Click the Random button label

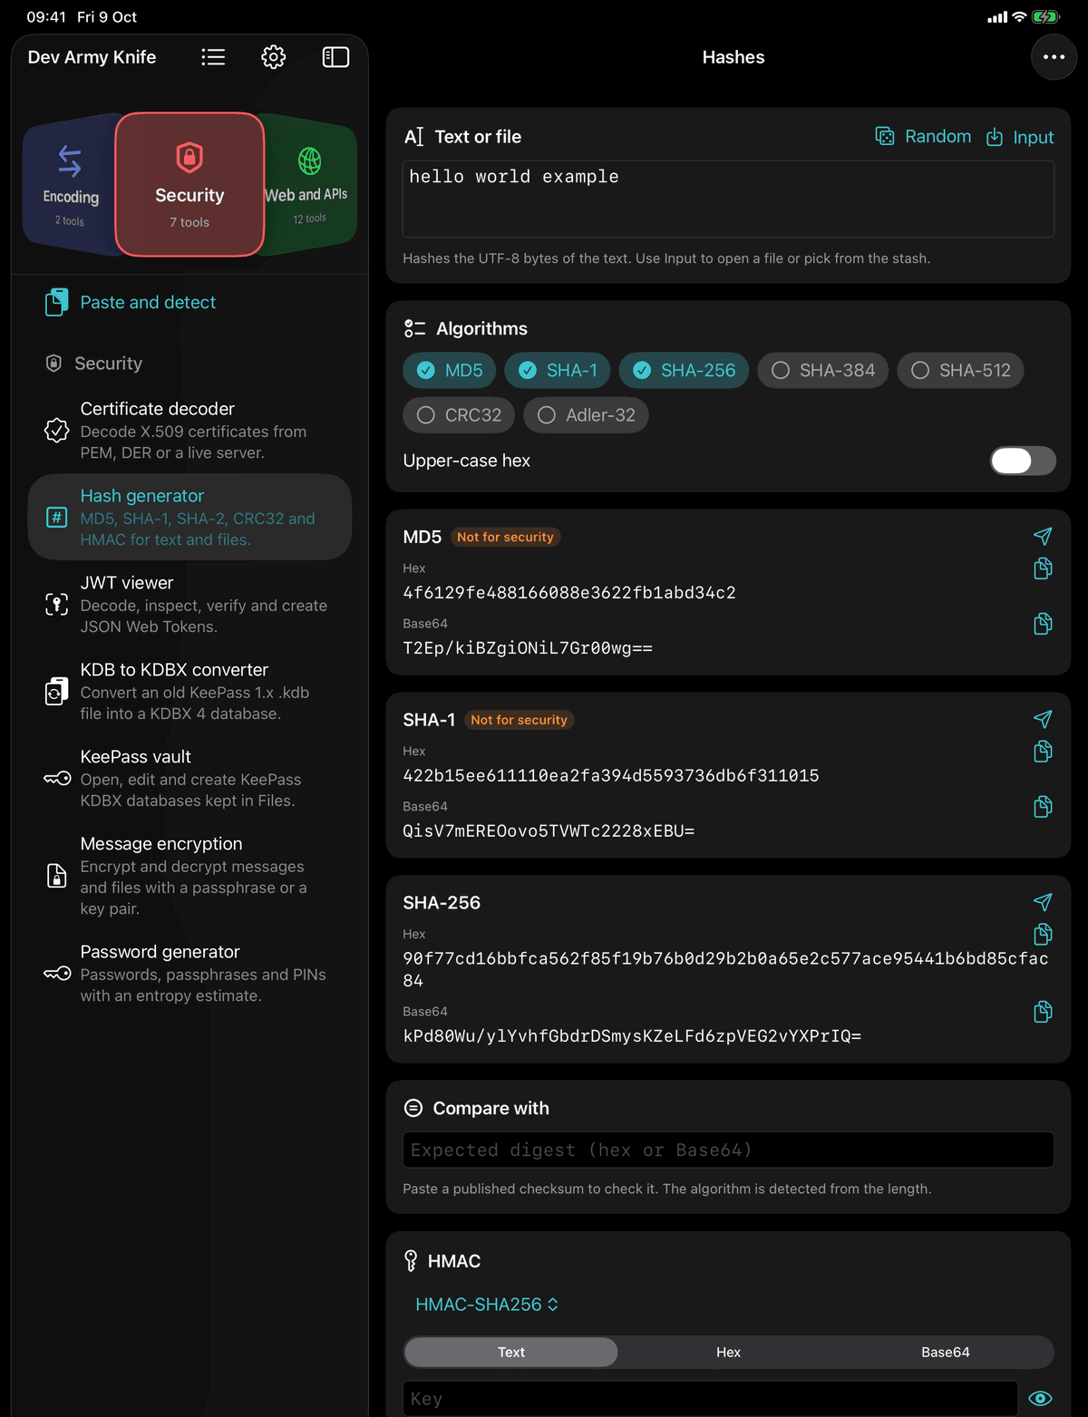pyautogui.click(x=937, y=136)
